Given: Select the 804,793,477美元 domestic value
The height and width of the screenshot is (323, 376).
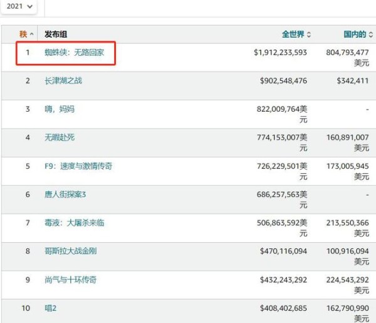Looking at the screenshot, I should coord(347,57).
